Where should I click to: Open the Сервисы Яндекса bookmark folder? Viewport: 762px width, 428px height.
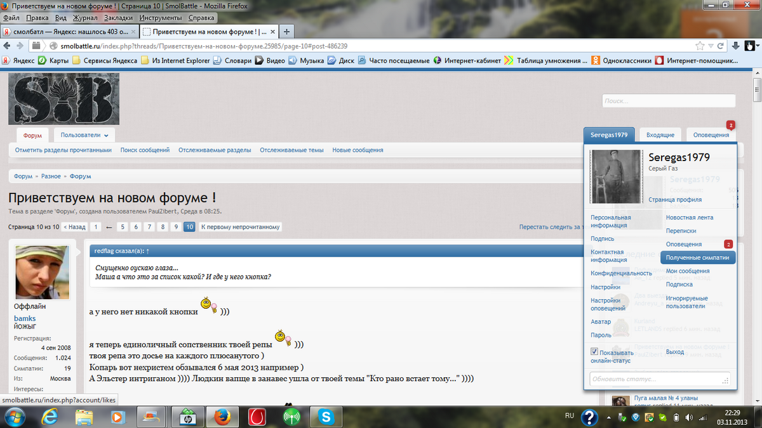[x=105, y=61]
